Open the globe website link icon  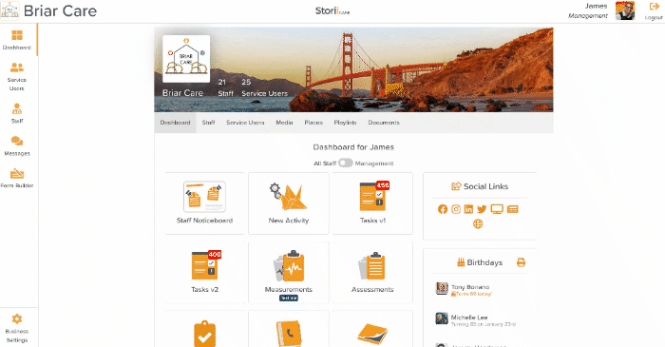click(478, 224)
